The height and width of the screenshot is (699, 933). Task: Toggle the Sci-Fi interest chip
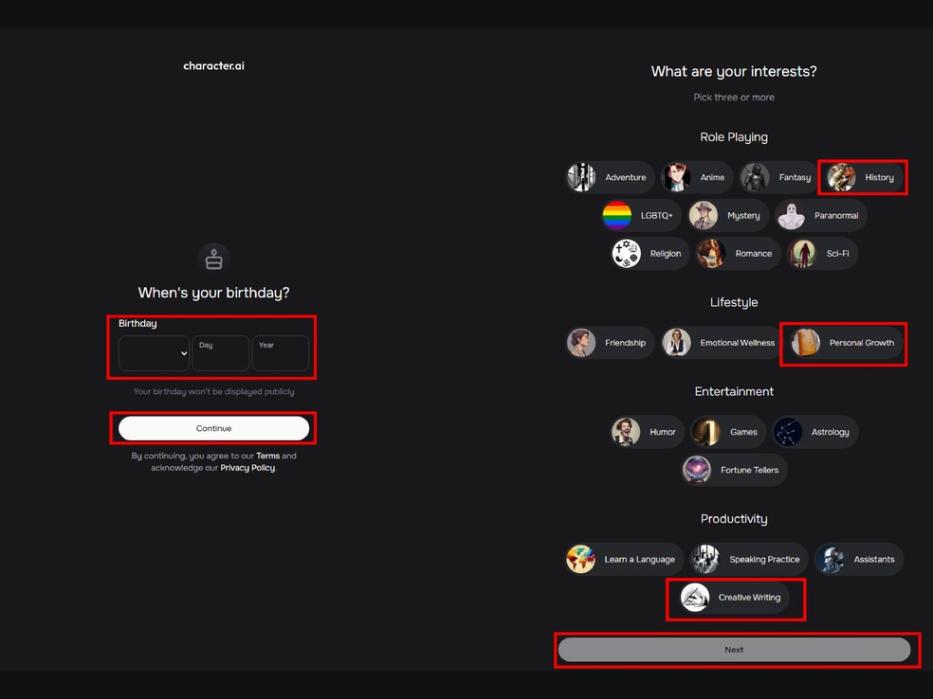click(x=822, y=253)
